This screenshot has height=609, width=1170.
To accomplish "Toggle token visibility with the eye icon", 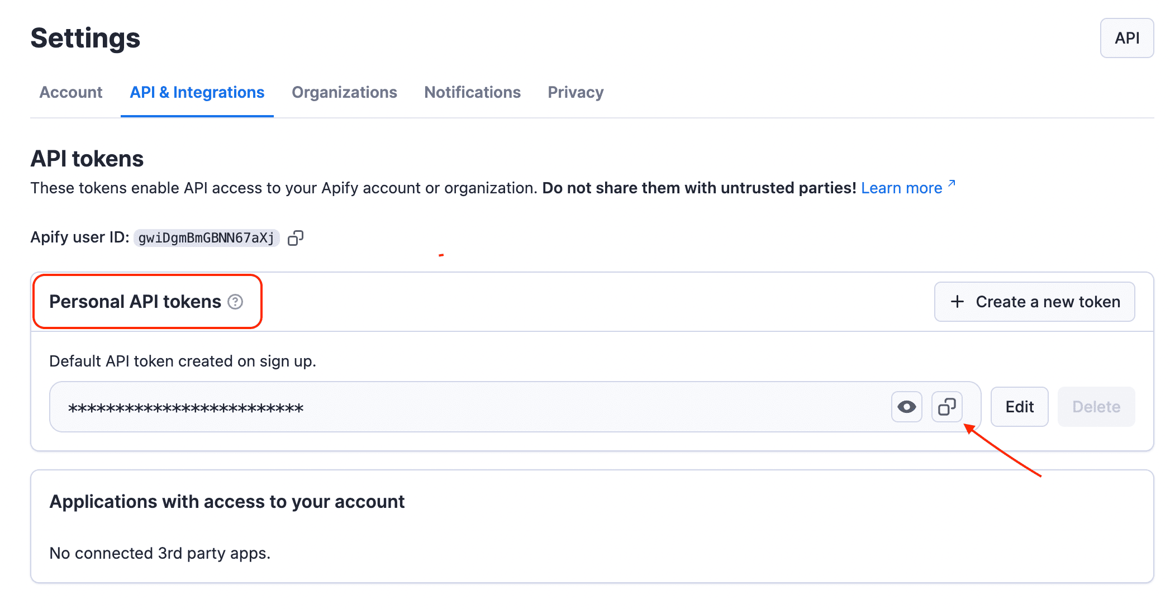I will [x=906, y=407].
